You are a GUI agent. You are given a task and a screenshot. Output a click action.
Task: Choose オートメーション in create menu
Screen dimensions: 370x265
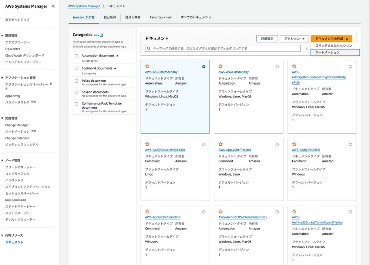(x=335, y=52)
